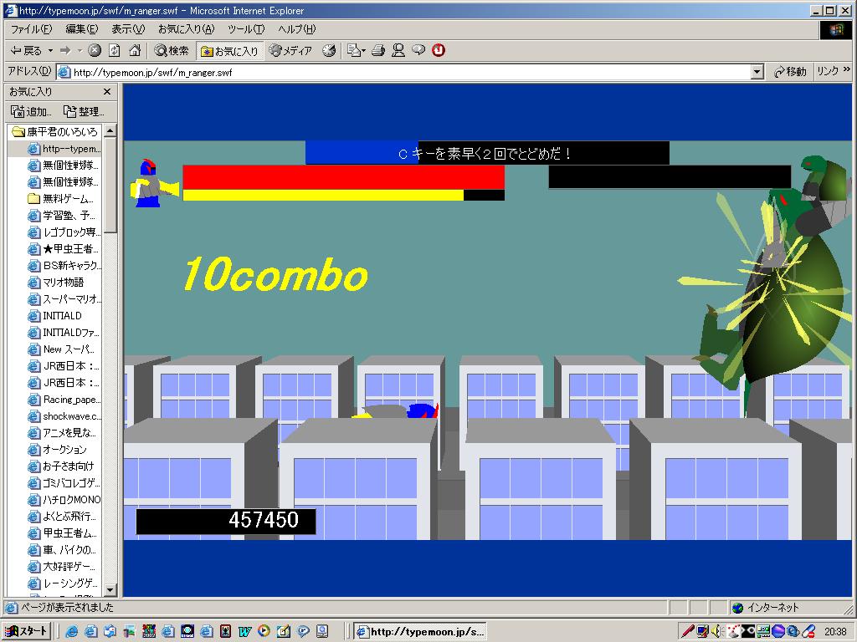This screenshot has height=642, width=857.
Task: Close the お気に入り side panel
Action: 107,92
